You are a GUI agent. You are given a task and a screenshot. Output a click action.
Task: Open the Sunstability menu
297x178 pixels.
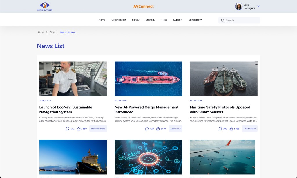pyautogui.click(x=195, y=20)
